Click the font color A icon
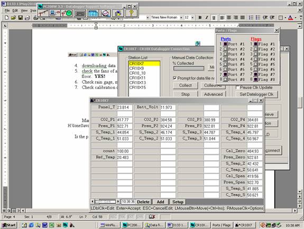The image size is (304, 229). pos(290,17)
